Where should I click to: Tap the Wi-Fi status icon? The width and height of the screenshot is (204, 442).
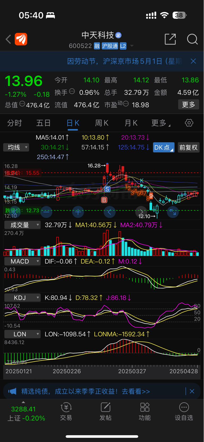(164, 15)
